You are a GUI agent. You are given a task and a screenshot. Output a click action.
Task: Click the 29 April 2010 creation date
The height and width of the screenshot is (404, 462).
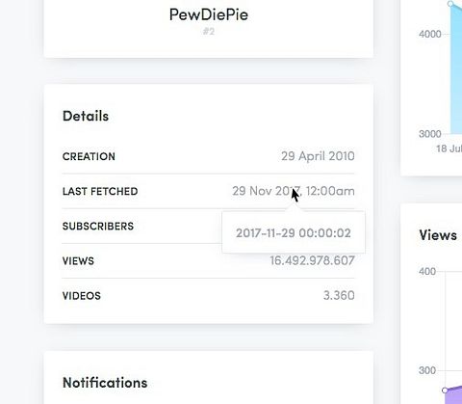click(x=318, y=156)
